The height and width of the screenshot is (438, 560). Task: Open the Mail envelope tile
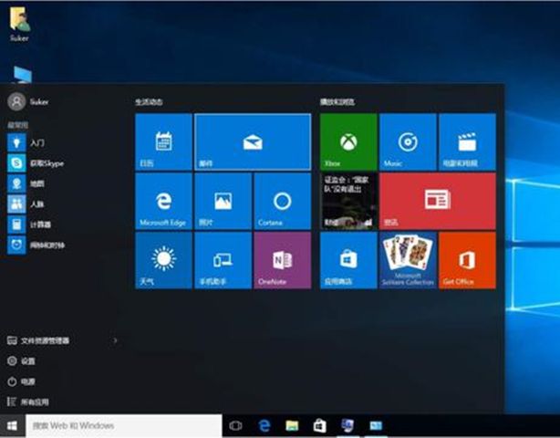253,142
